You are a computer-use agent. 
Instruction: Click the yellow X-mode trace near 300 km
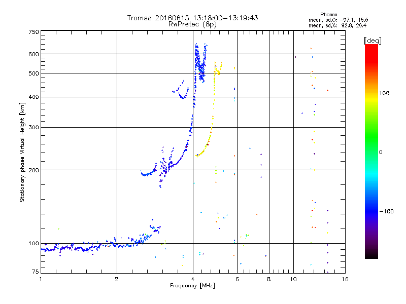212,127
